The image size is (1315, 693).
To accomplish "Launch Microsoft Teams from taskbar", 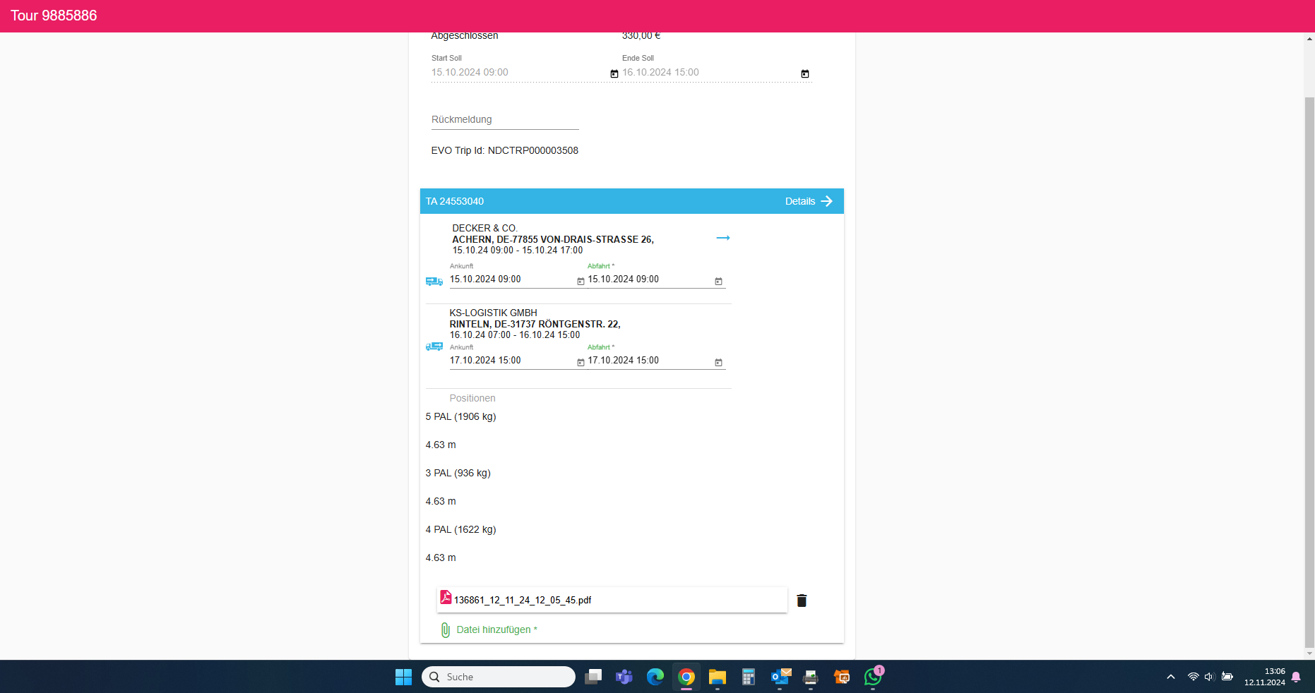I will (x=624, y=677).
